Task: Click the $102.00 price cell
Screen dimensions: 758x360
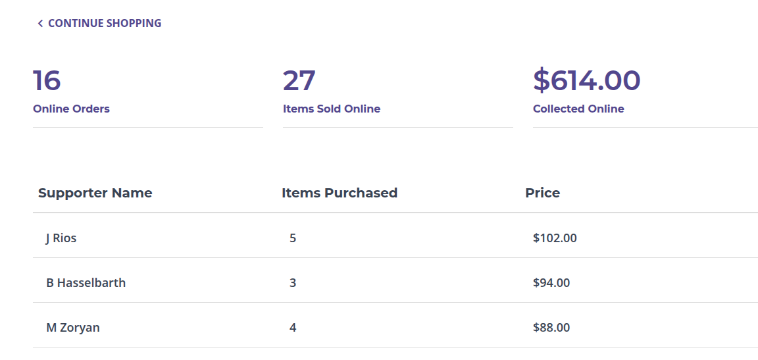Action: coord(555,238)
